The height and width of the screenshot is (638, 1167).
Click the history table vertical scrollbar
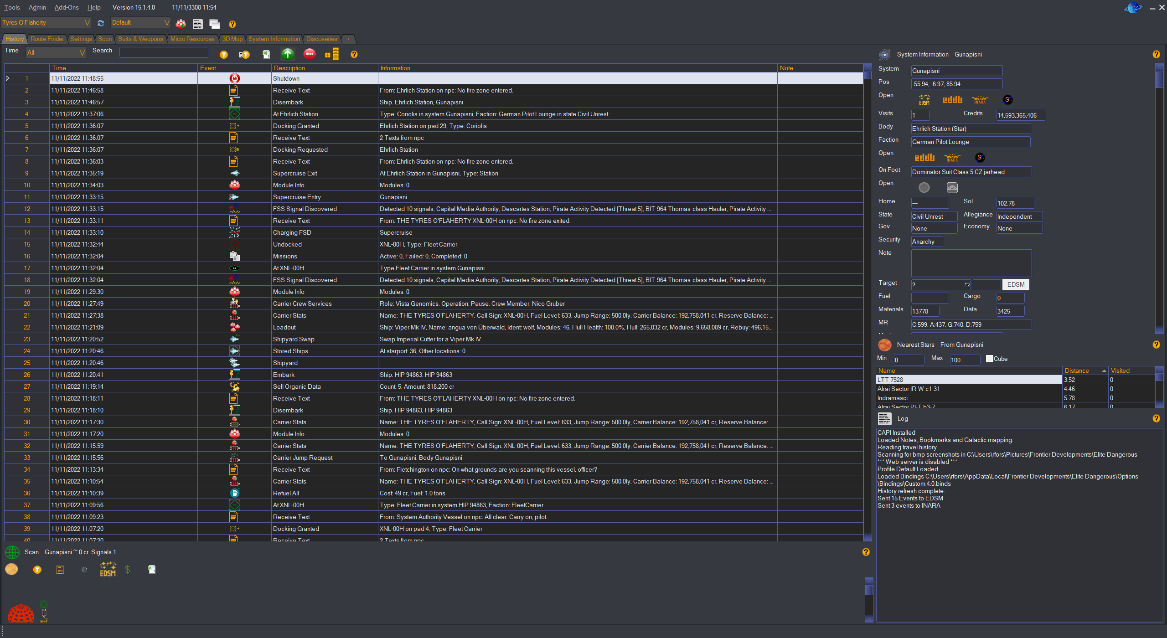[868, 302]
